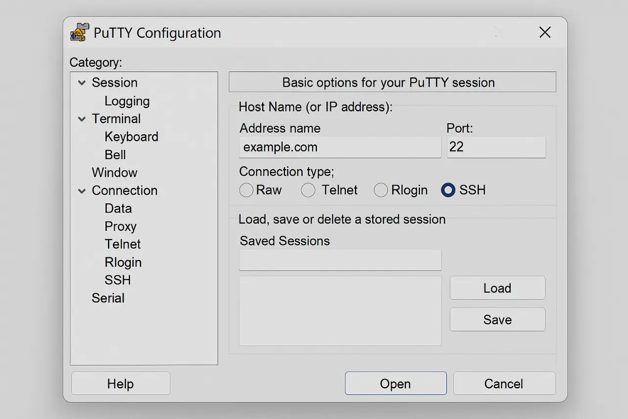Collapse the Terminal category chevron

(x=81, y=119)
